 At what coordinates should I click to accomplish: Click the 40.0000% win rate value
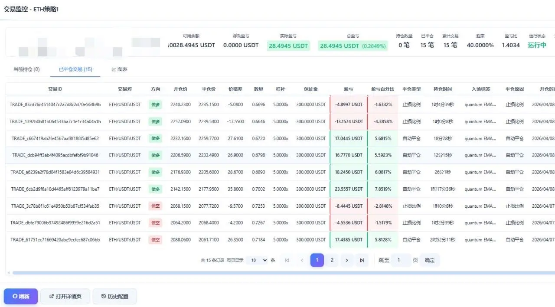coord(480,45)
